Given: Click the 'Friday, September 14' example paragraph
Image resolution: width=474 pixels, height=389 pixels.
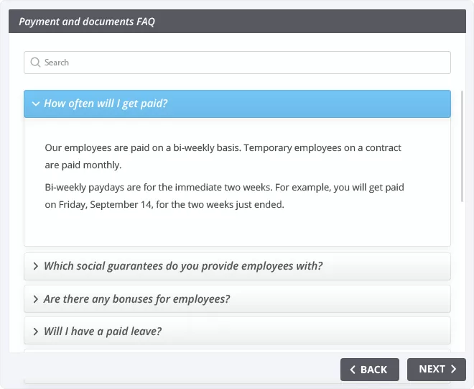Looking at the screenshot, I should [224, 196].
